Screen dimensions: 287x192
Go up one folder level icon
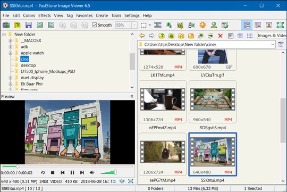pos(162,36)
